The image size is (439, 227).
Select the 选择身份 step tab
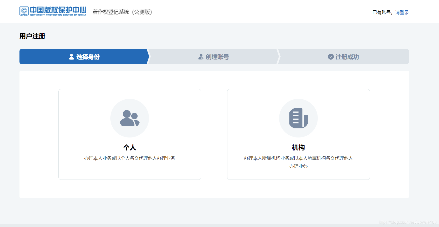click(84, 57)
